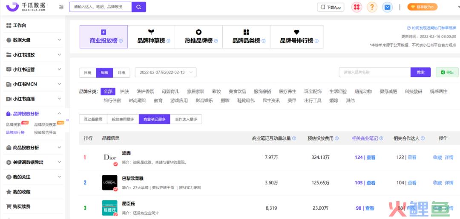Screen dimensions: 460x219
Task: Open 详情 for 巴黎欧莱雅 row
Action: 449,183
